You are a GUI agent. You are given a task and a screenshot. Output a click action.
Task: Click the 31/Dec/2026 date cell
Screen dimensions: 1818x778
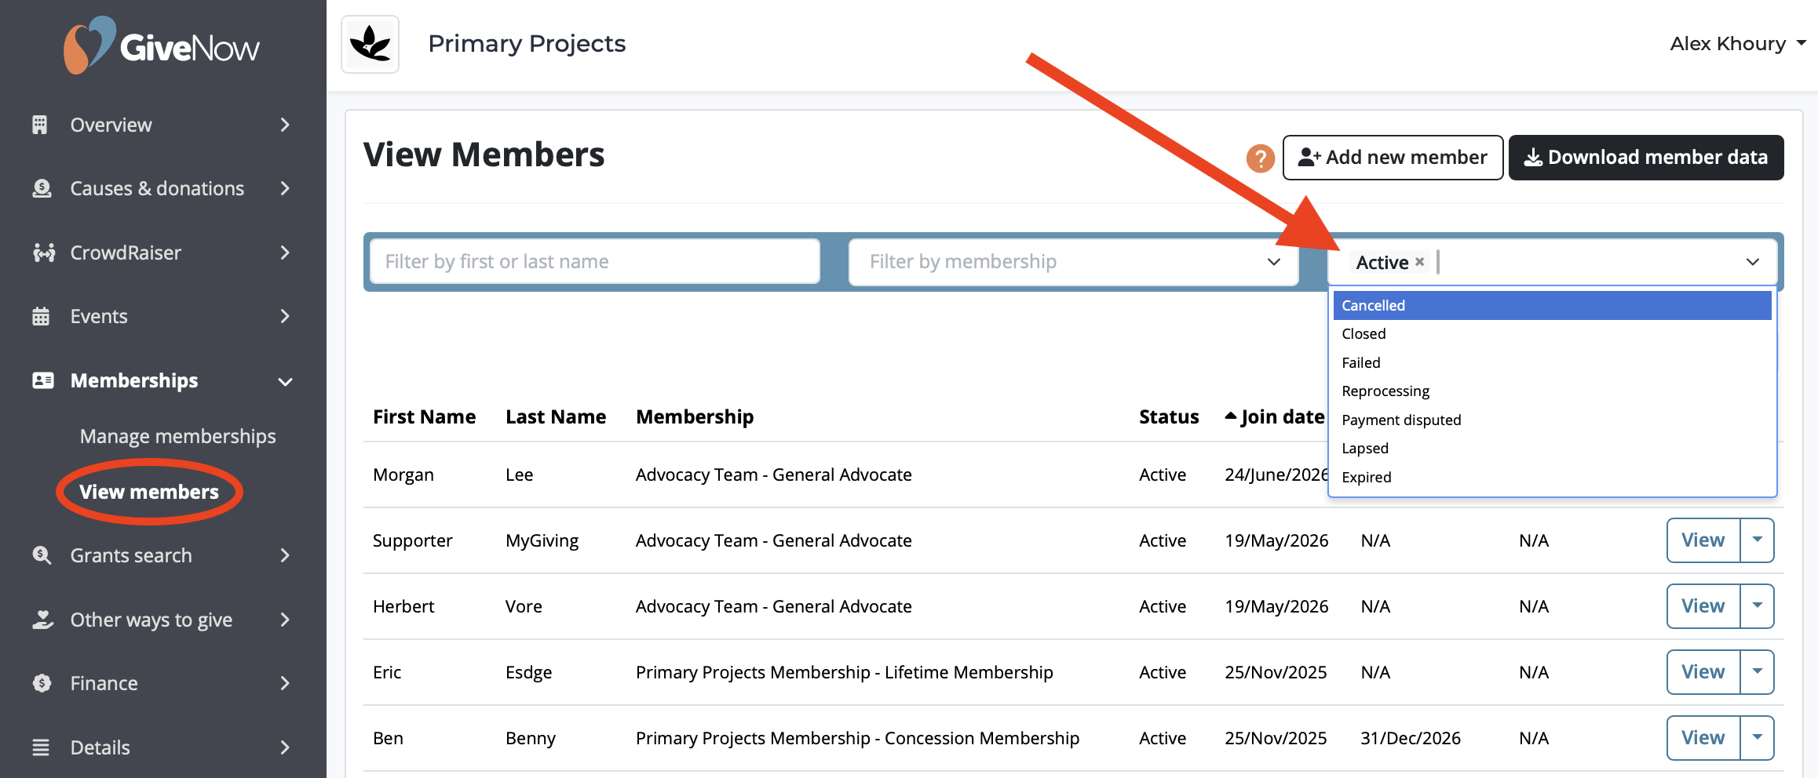(x=1411, y=738)
